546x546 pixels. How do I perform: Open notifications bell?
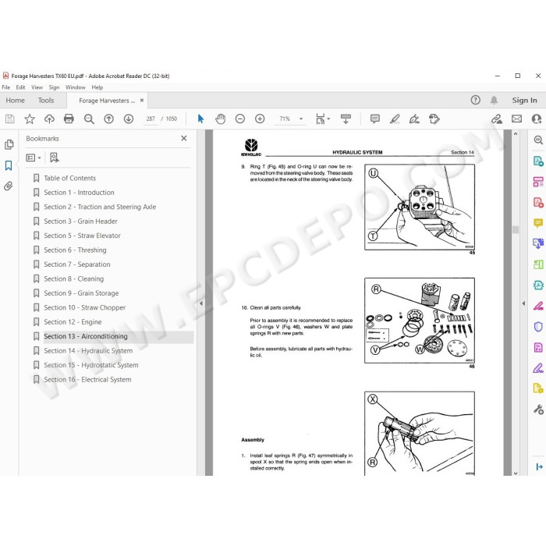coord(494,101)
